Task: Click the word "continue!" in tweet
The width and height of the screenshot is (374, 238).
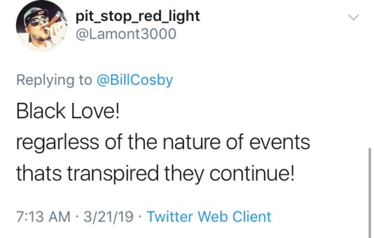Action: point(252,173)
